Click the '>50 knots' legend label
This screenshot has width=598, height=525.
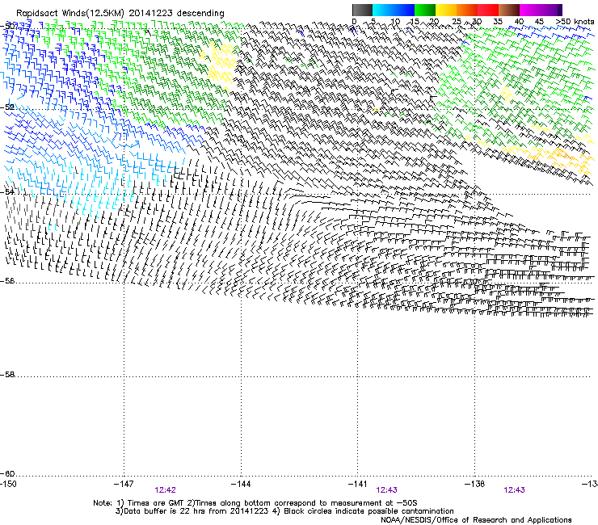click(575, 22)
